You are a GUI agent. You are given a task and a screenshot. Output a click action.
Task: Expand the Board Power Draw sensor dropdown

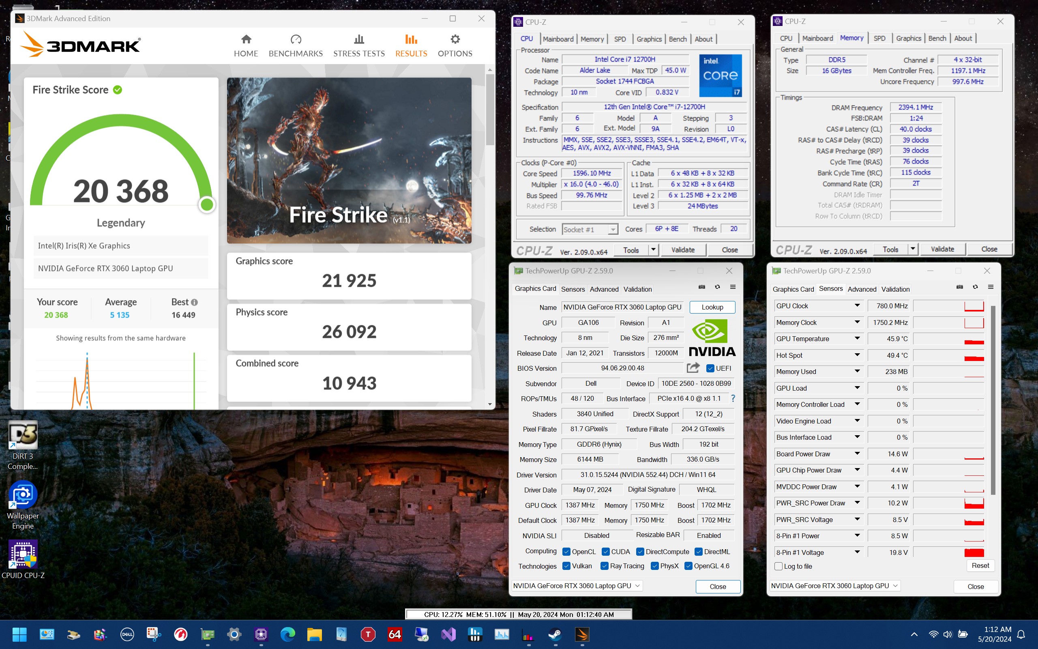click(857, 453)
